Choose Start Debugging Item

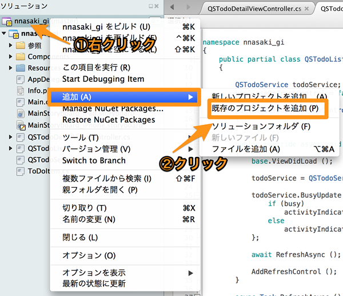[x=125, y=79]
